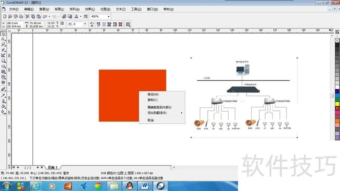Click the Cut scissors icon in the toolbar
This screenshot has height=191, width=340.
[x=27, y=17]
